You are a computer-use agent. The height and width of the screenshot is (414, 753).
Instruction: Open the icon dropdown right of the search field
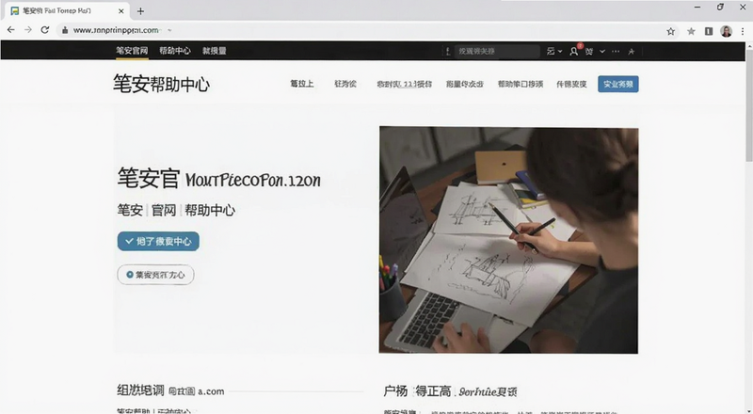[554, 51]
